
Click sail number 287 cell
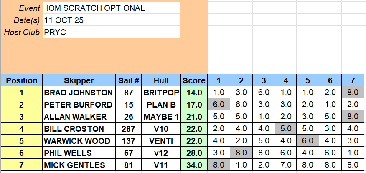(128, 129)
